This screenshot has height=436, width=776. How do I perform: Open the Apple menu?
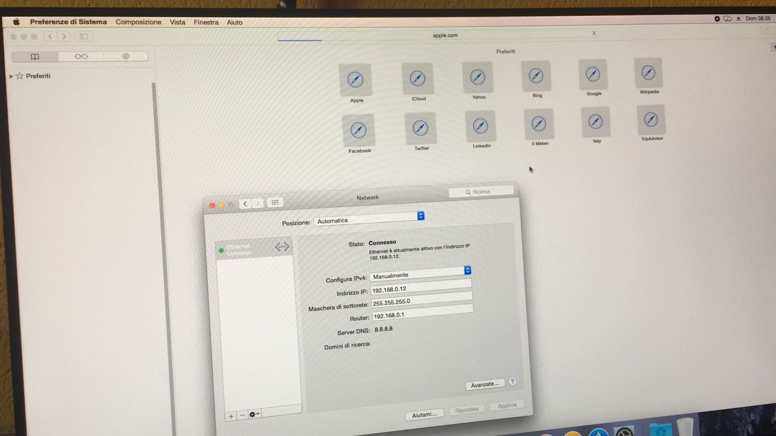click(x=16, y=22)
